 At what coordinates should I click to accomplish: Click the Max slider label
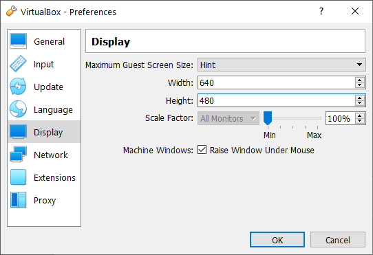[x=314, y=135]
